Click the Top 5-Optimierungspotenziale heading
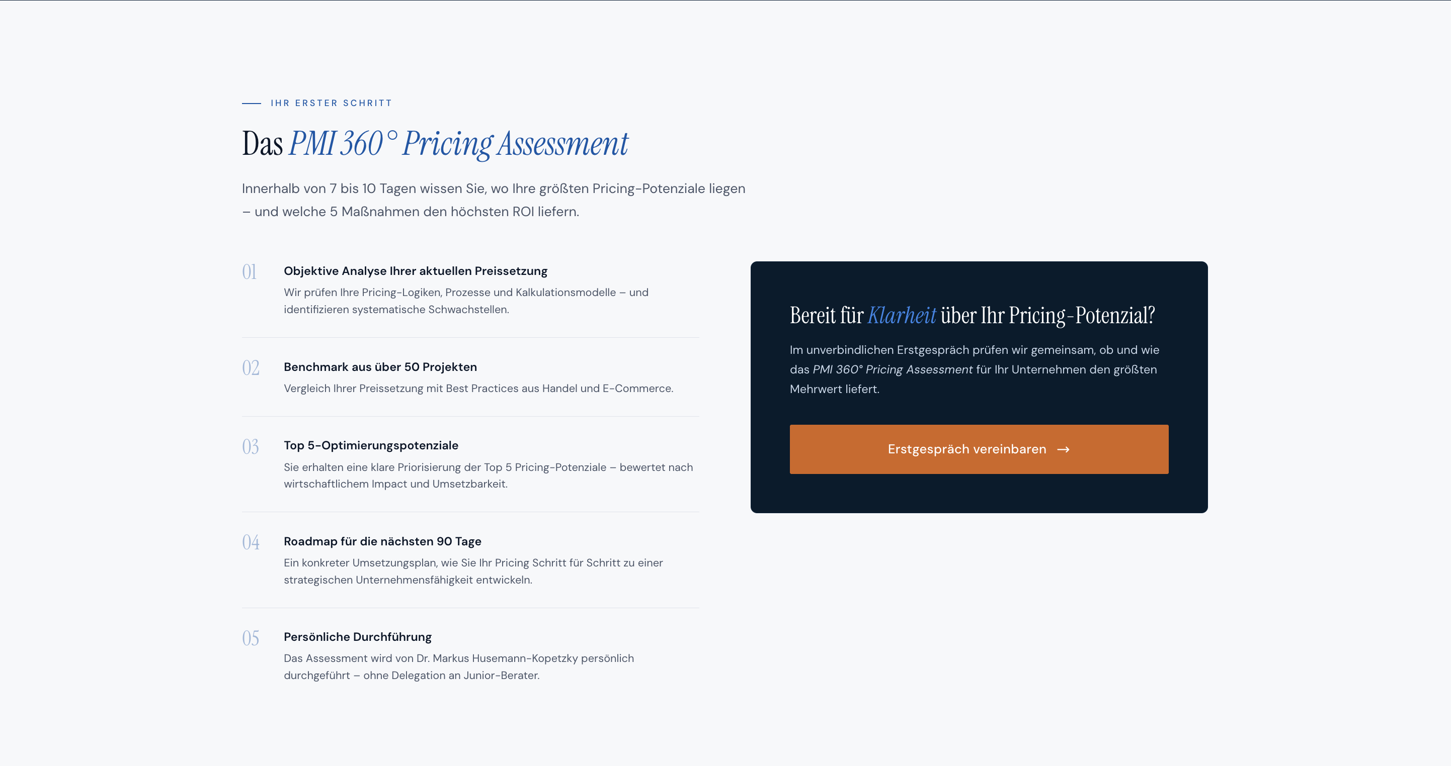This screenshot has height=766, width=1451. coord(371,445)
